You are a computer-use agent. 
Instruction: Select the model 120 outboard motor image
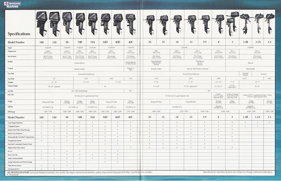[55, 24]
